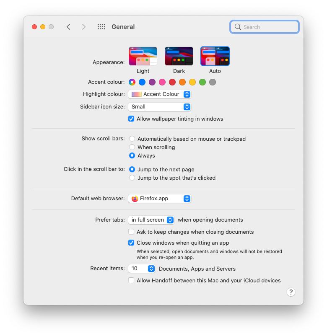The height and width of the screenshot is (336, 327).
Task: Choose the multicolour accent colour
Action: tap(132, 82)
